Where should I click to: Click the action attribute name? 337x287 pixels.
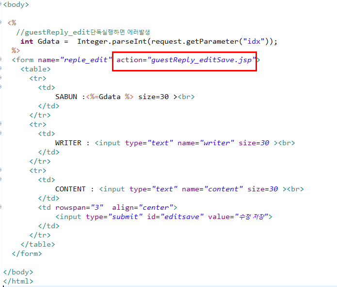129,60
